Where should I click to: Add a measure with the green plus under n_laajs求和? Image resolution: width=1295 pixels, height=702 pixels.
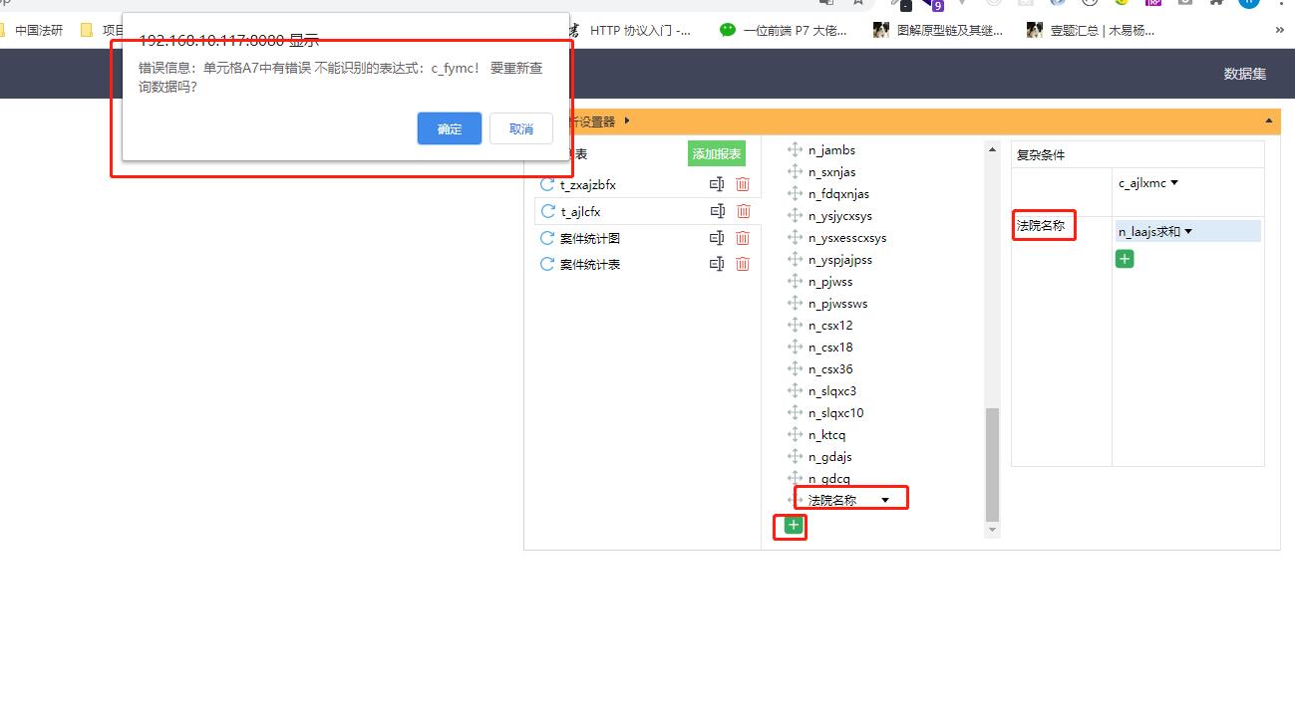point(1125,259)
